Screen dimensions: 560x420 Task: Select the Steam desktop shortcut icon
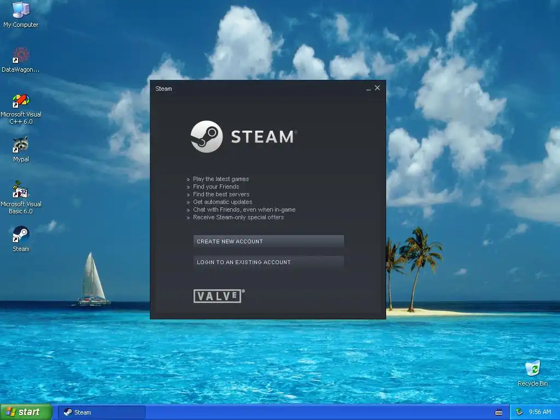click(21, 239)
